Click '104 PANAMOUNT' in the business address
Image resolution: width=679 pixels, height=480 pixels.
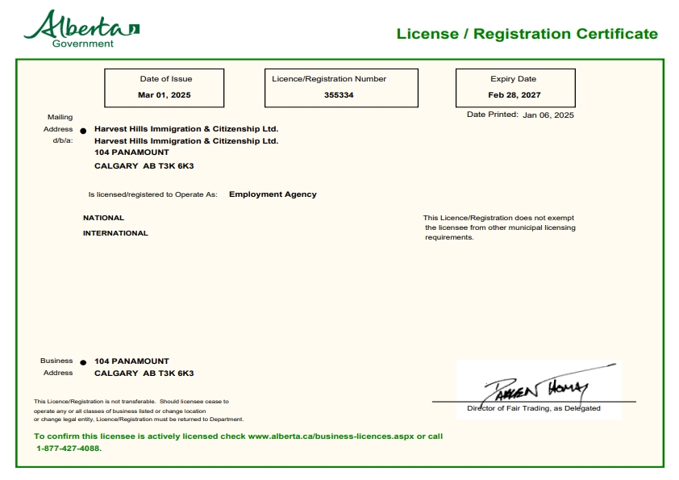pos(131,361)
